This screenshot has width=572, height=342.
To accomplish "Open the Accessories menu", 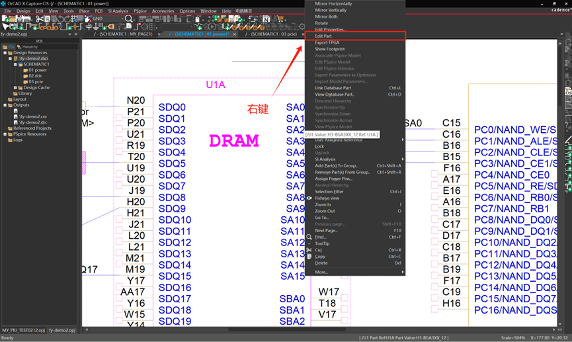I will [163, 11].
